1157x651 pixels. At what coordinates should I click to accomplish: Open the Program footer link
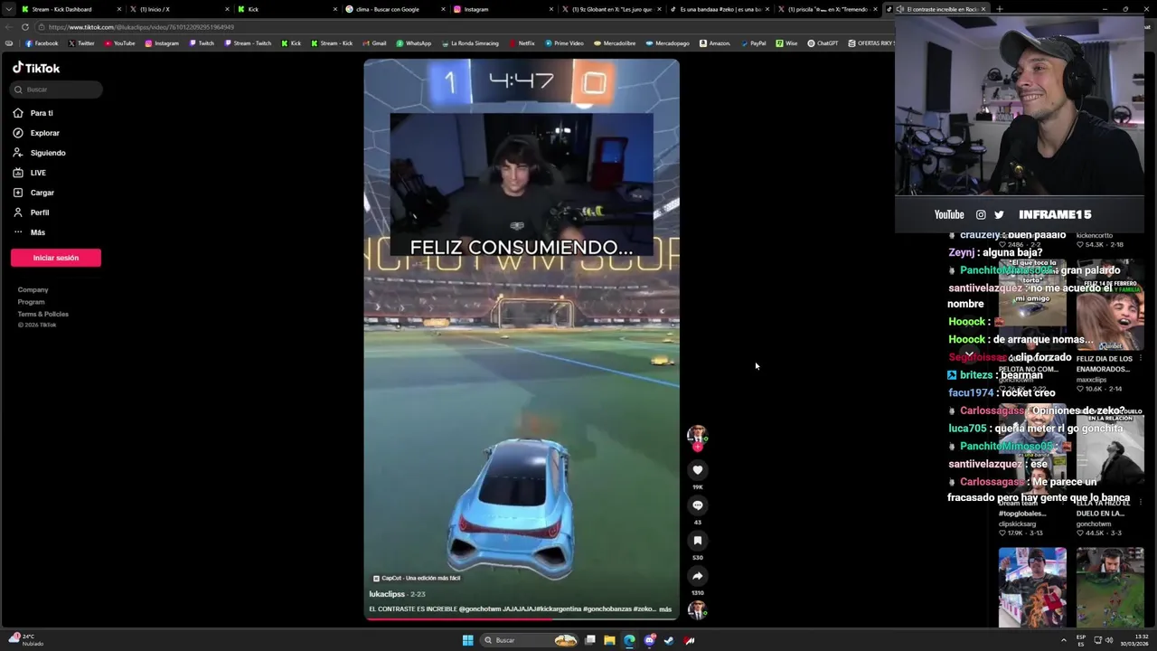click(x=31, y=302)
